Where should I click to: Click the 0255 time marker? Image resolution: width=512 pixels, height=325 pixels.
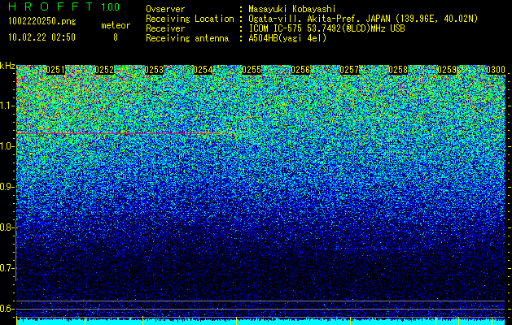pos(252,70)
